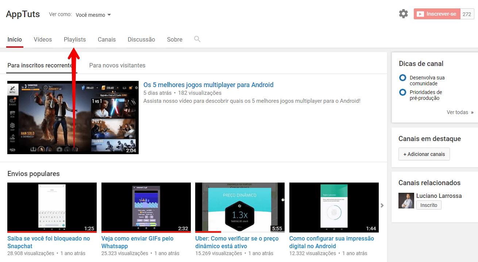The width and height of the screenshot is (478, 262).
Task: Click the 12.332 visualizações text
Action: [x=313, y=253]
